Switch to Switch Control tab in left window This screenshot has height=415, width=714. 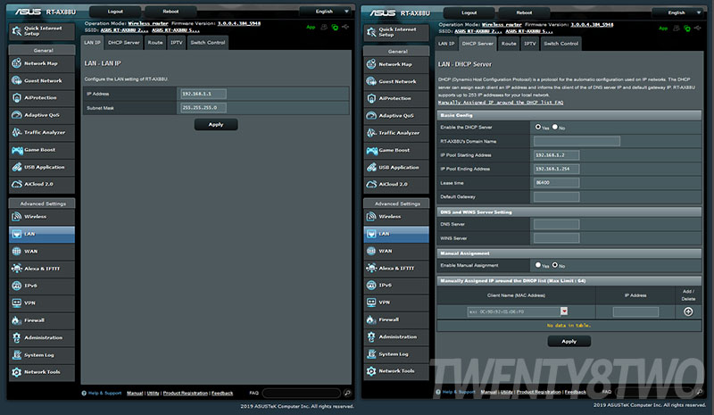coord(208,43)
